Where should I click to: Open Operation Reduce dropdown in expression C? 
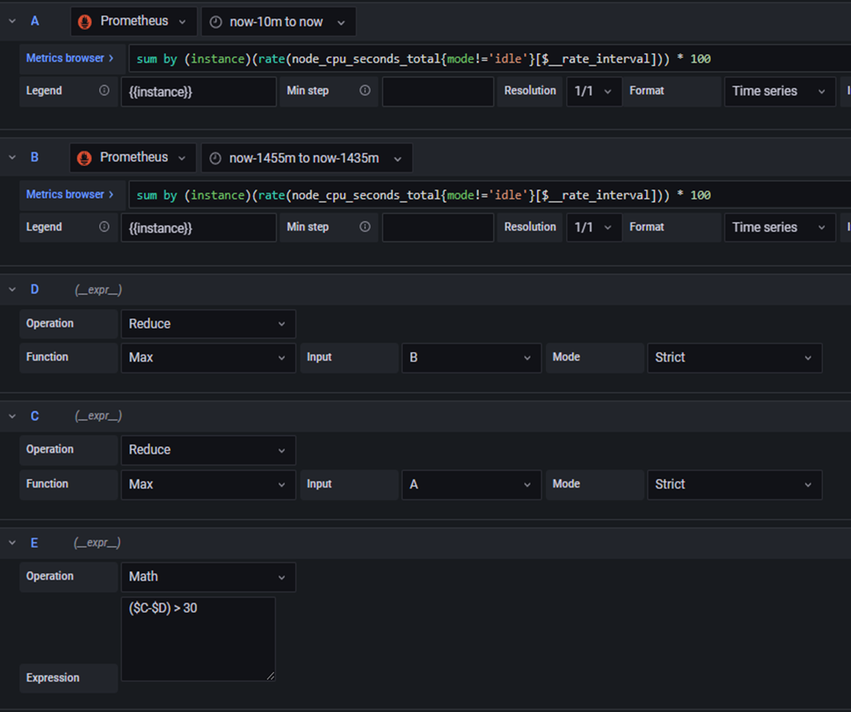[209, 450]
